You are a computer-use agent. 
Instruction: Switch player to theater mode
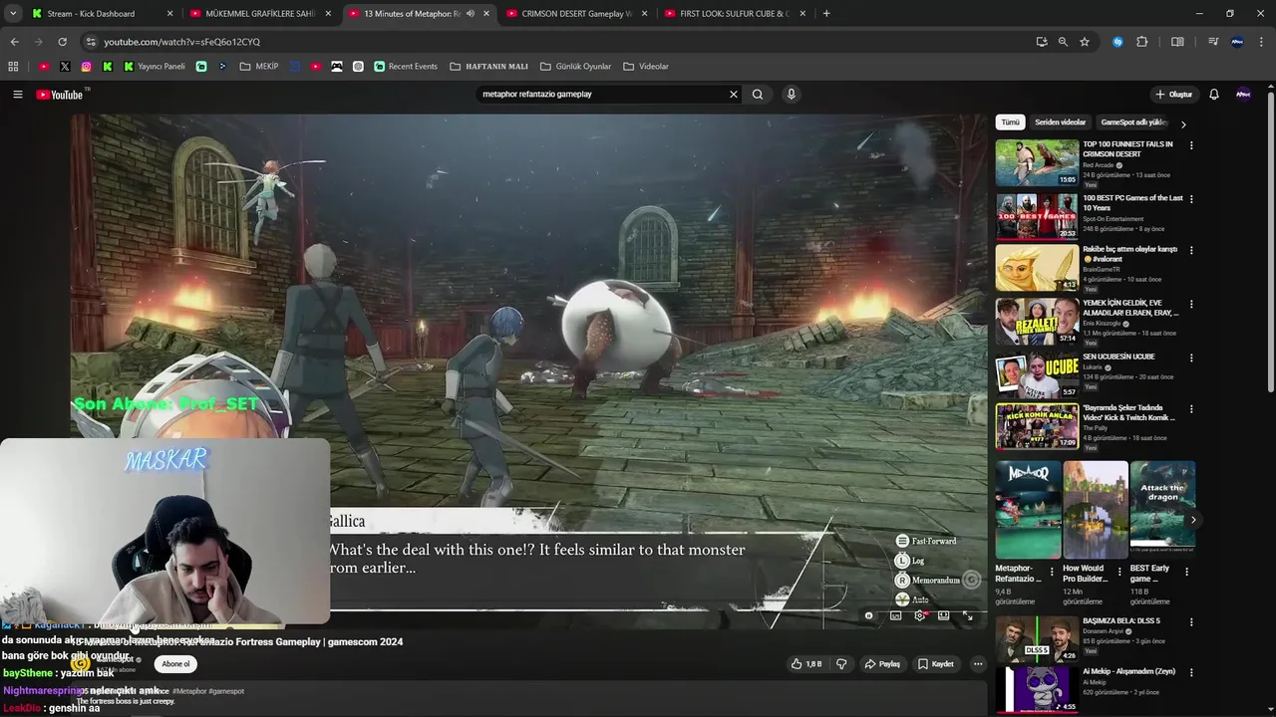click(x=943, y=615)
